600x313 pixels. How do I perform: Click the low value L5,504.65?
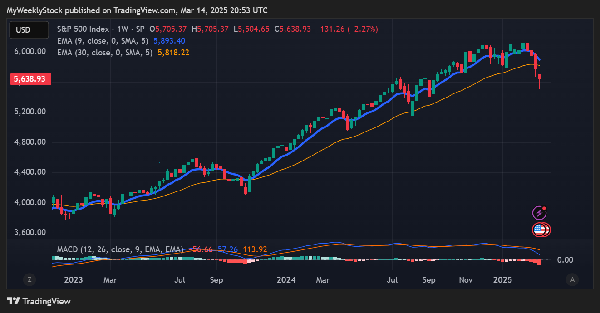tap(251, 29)
